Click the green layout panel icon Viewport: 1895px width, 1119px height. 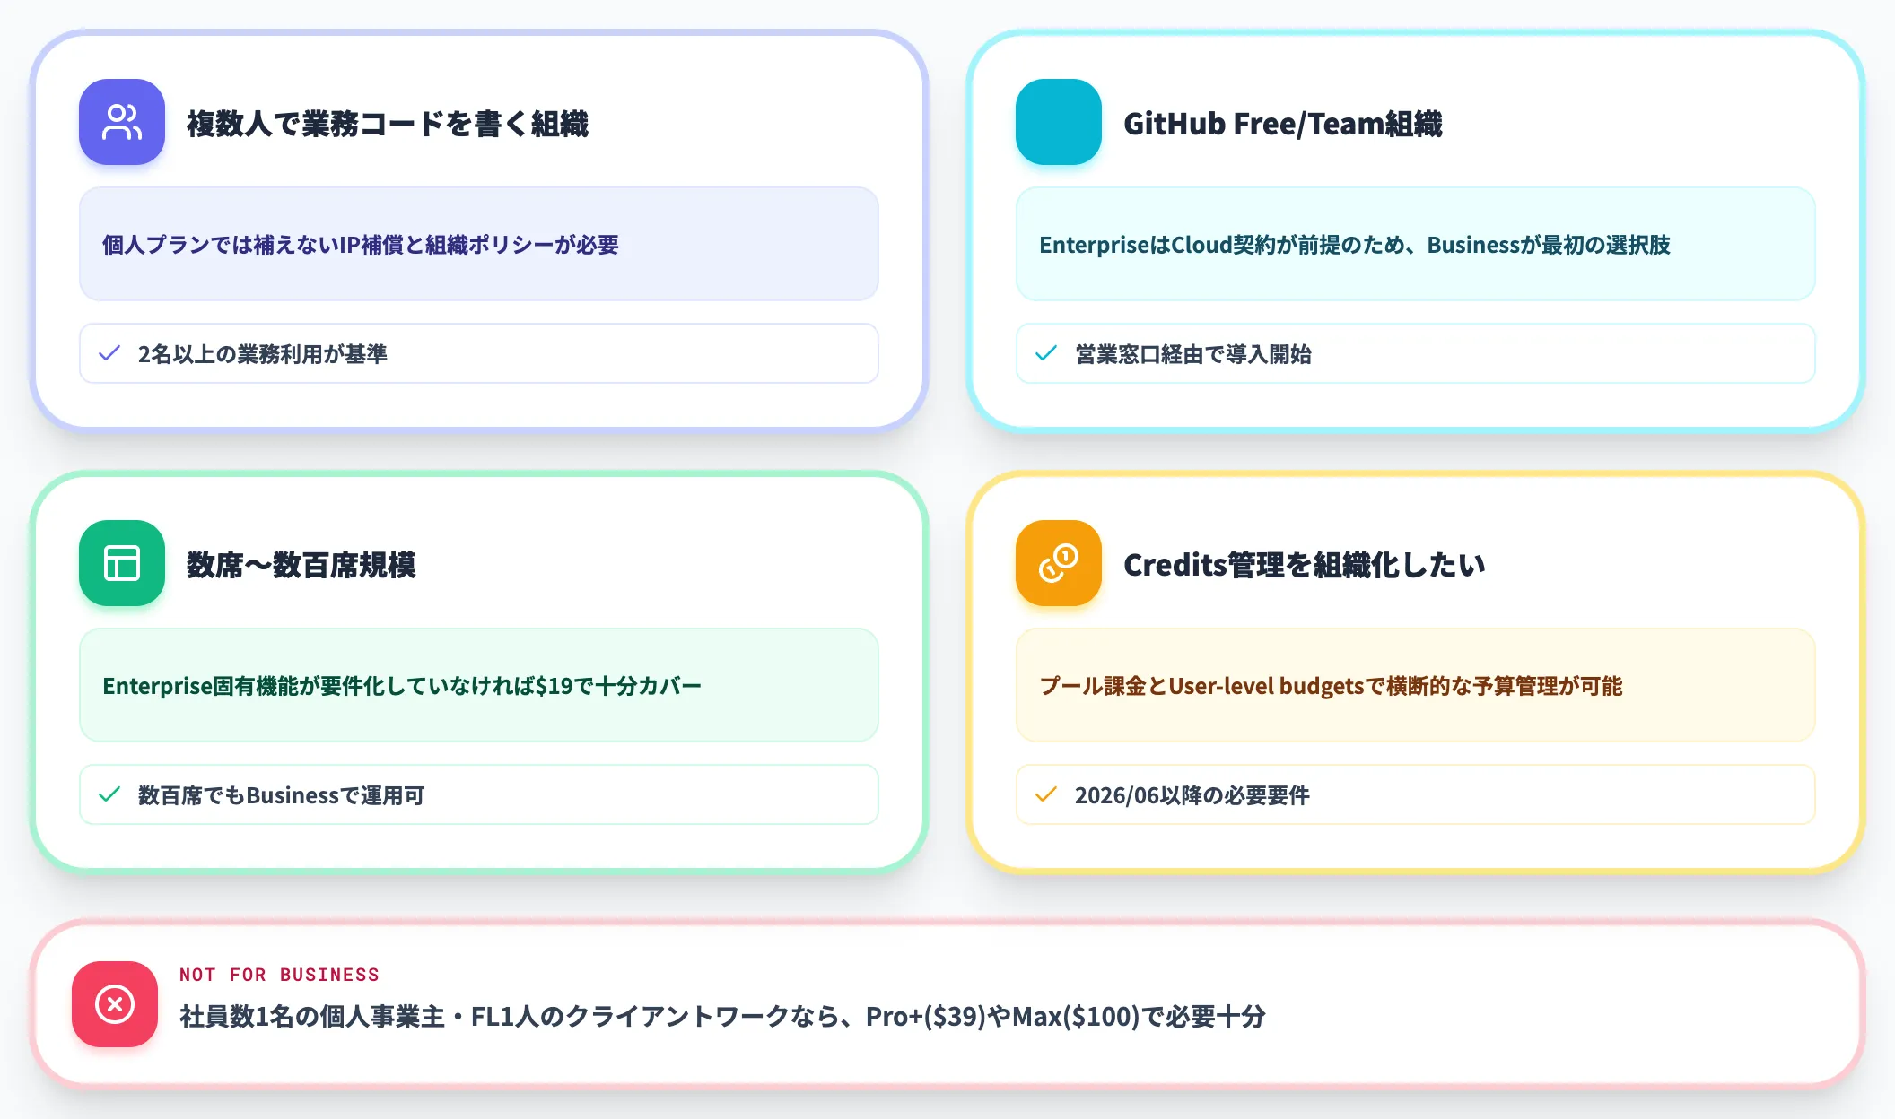[122, 563]
